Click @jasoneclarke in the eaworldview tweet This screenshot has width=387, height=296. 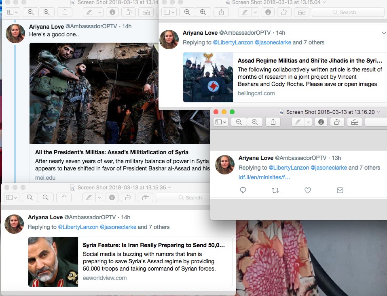point(118,227)
